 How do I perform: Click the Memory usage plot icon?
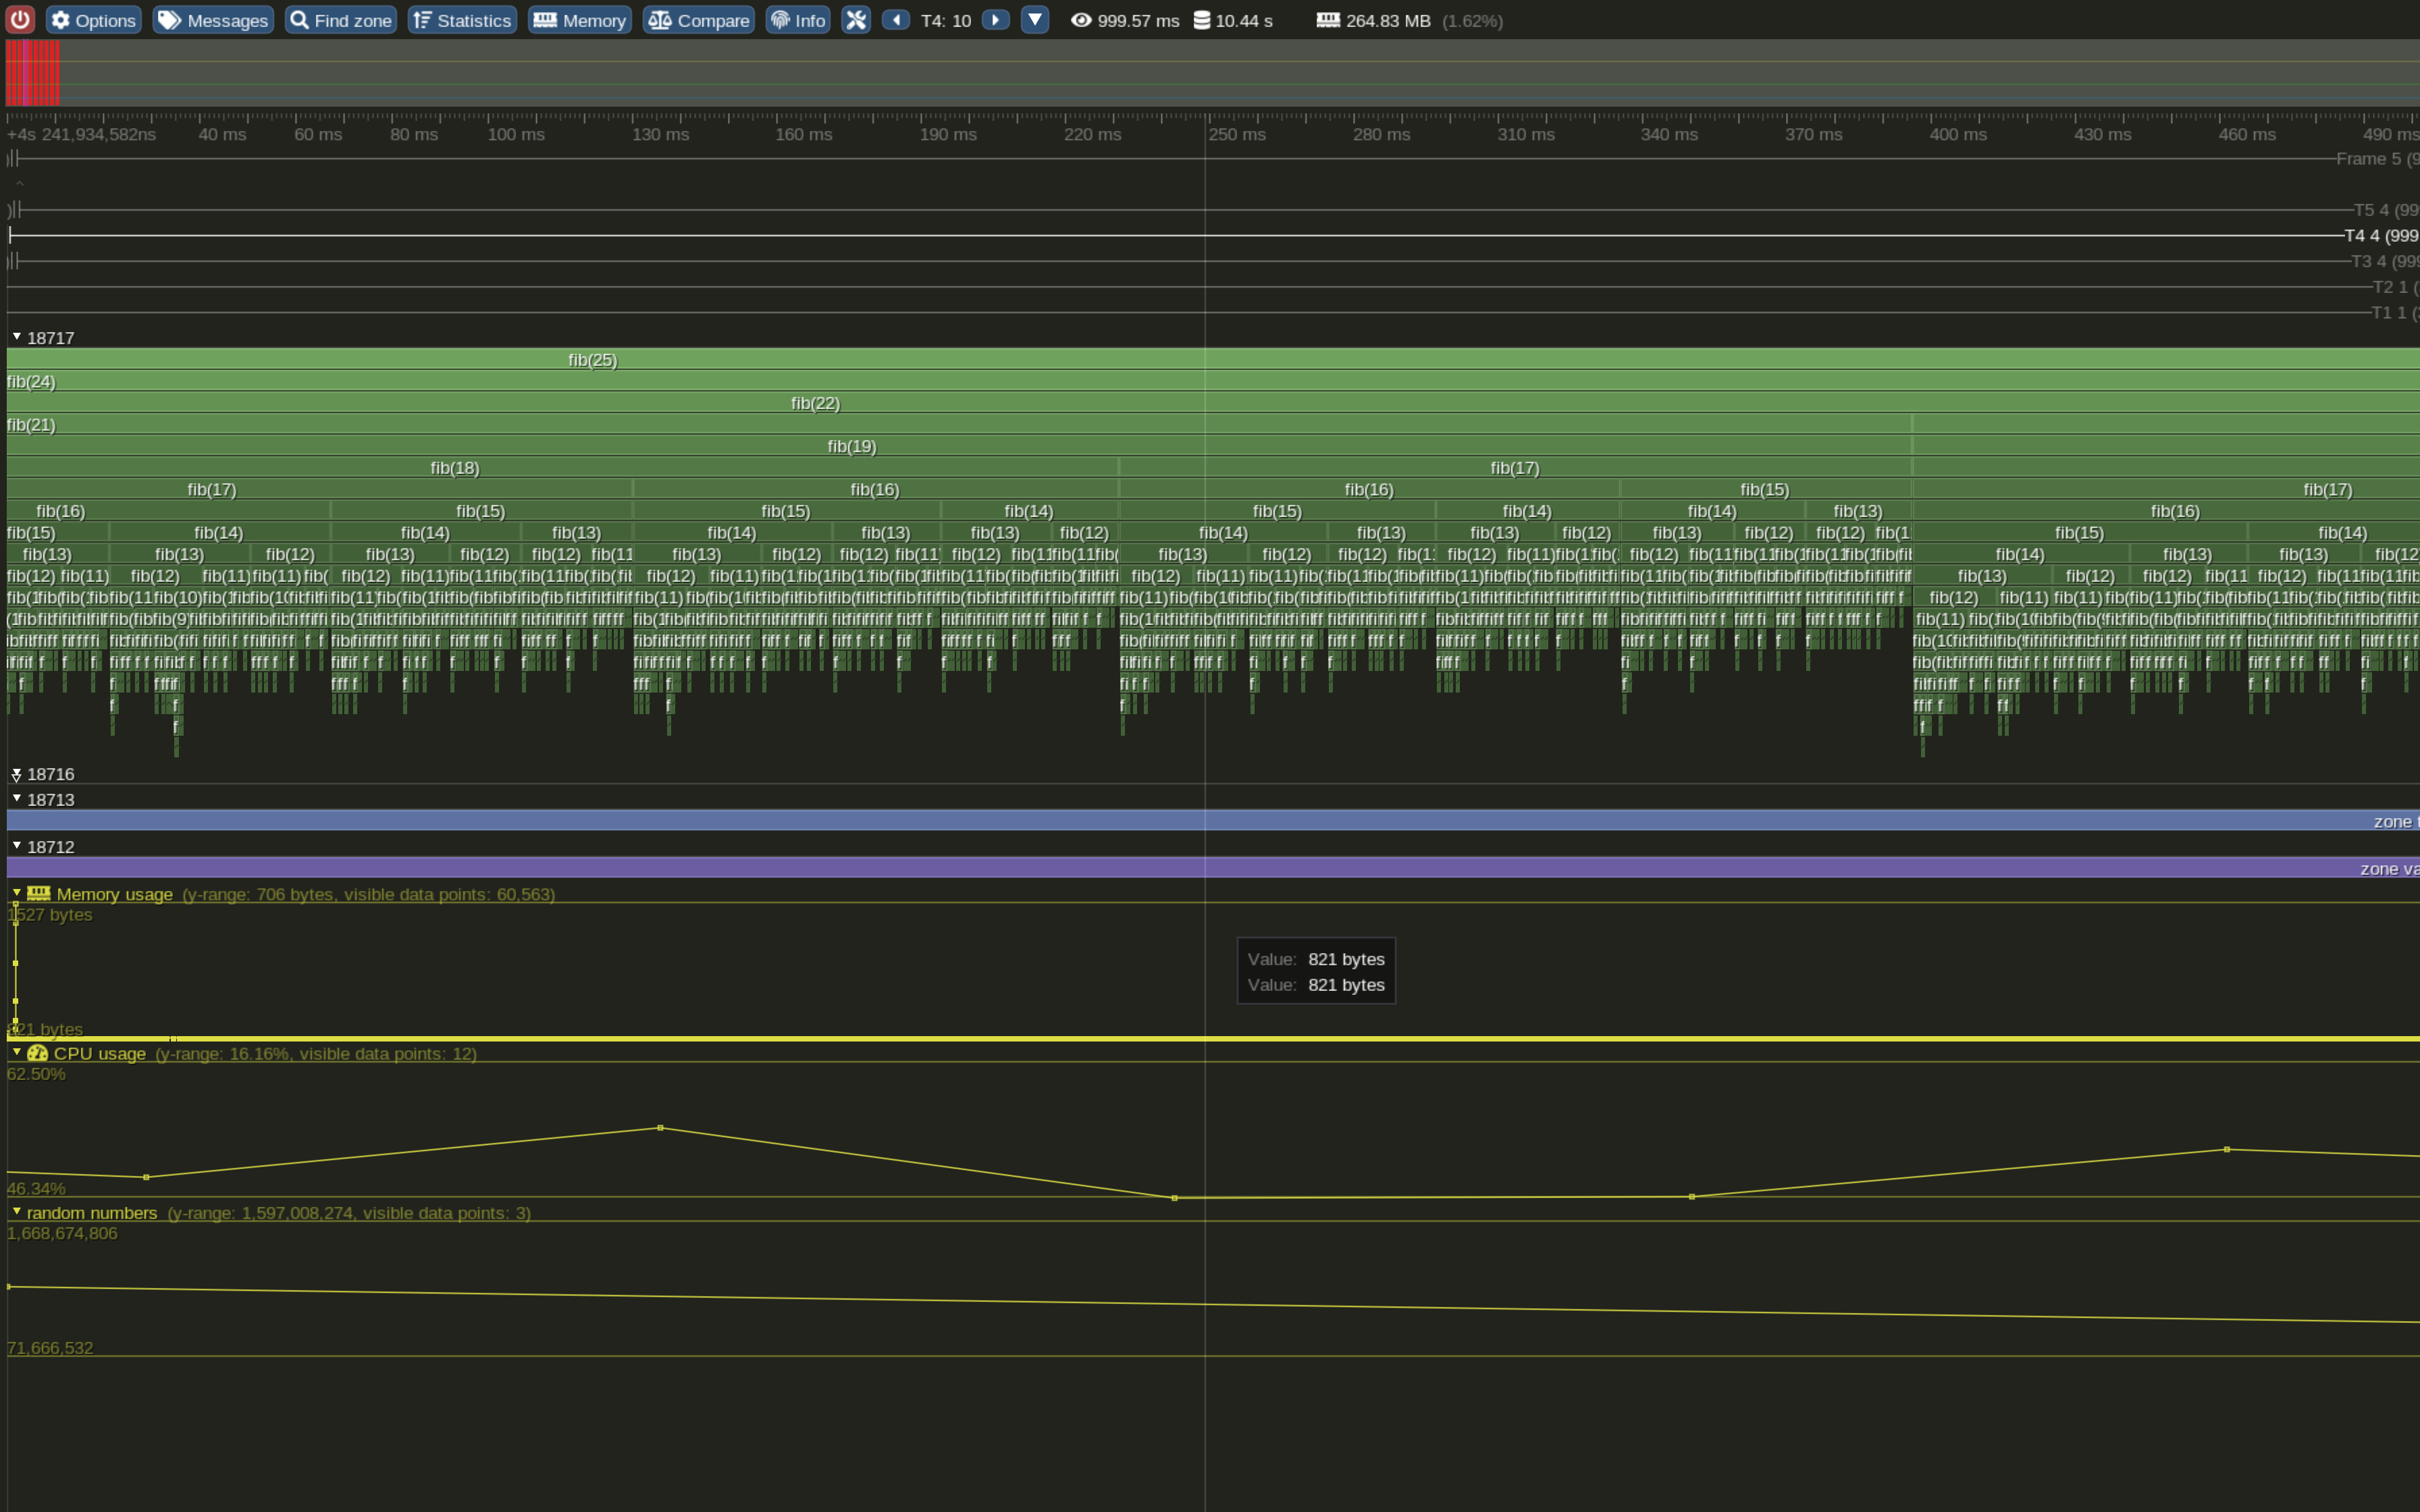39,894
